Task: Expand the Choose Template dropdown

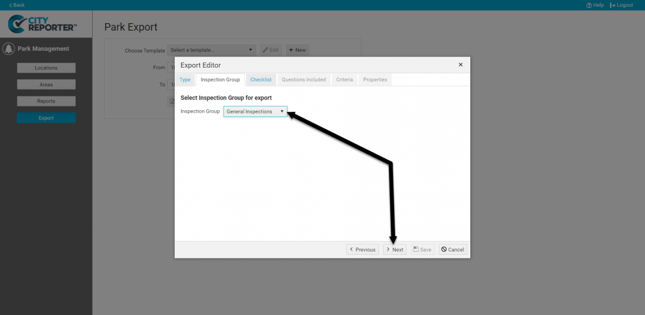Action: [x=212, y=50]
